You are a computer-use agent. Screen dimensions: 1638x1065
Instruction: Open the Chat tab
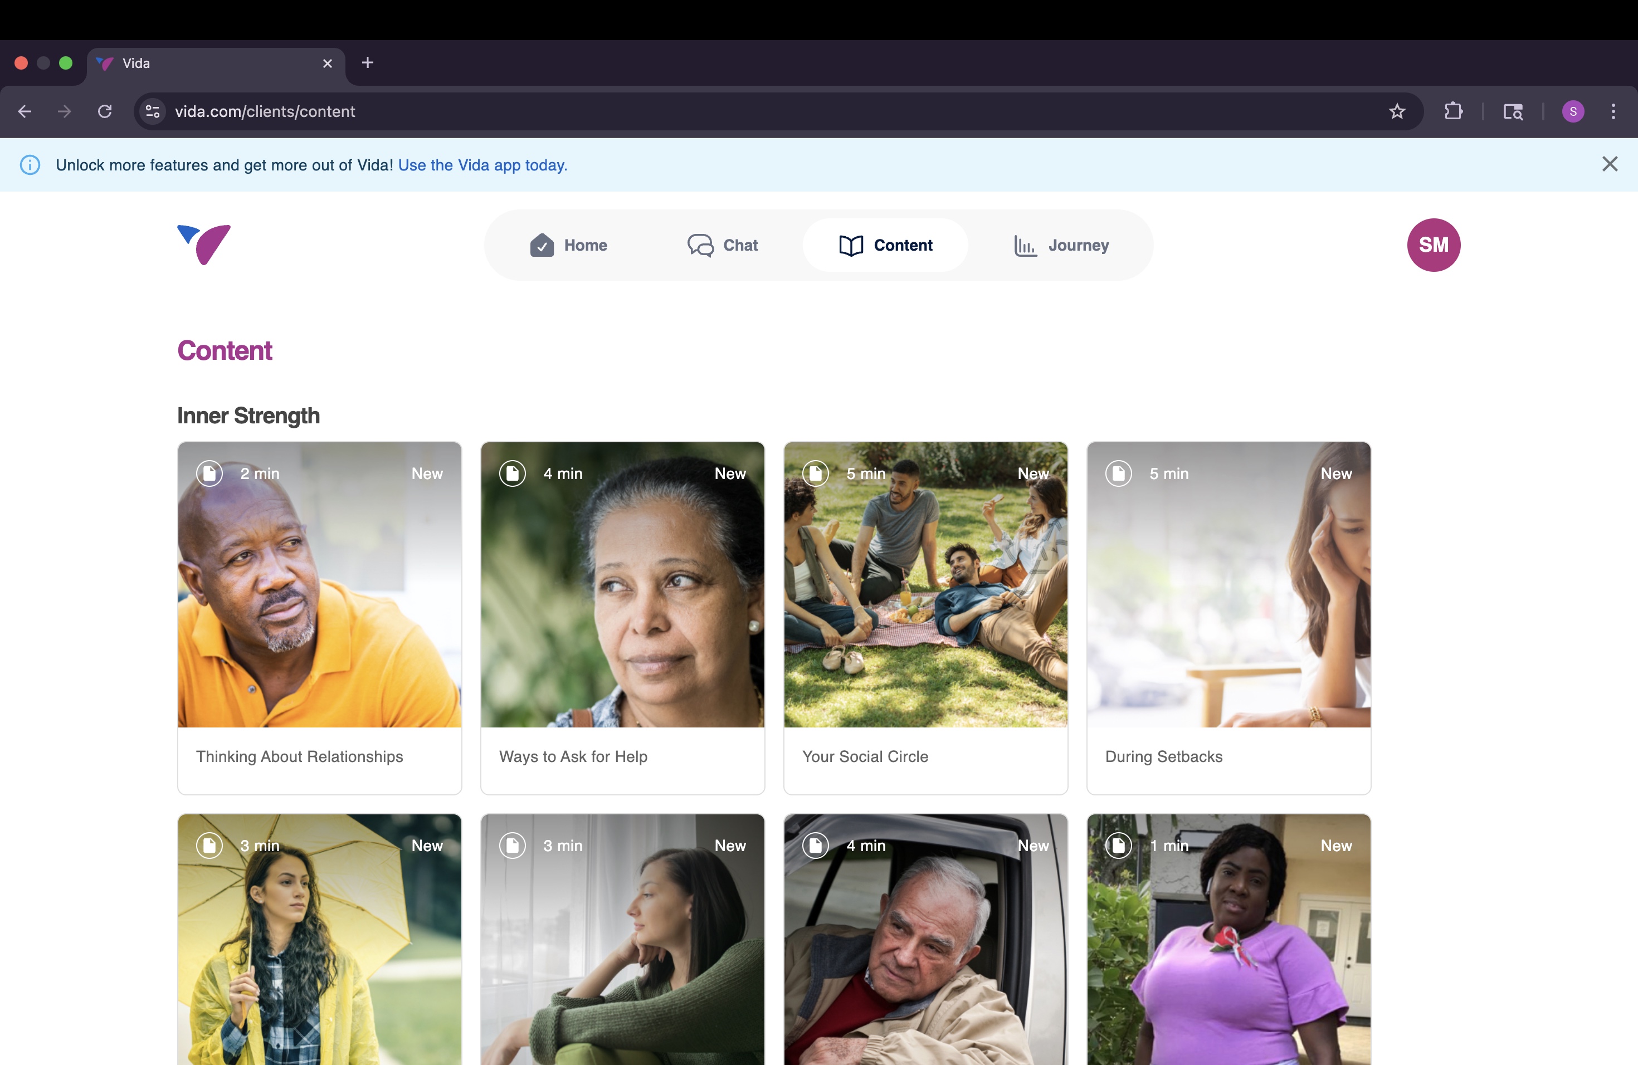[723, 245]
